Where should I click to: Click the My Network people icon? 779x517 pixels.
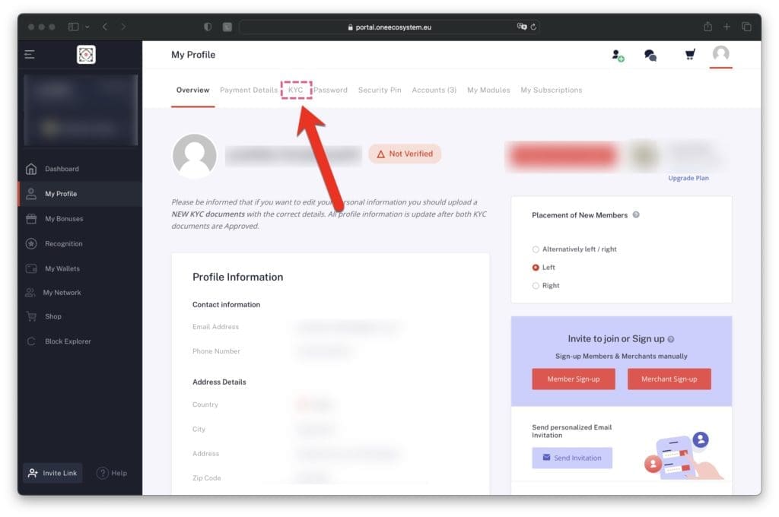coord(30,293)
